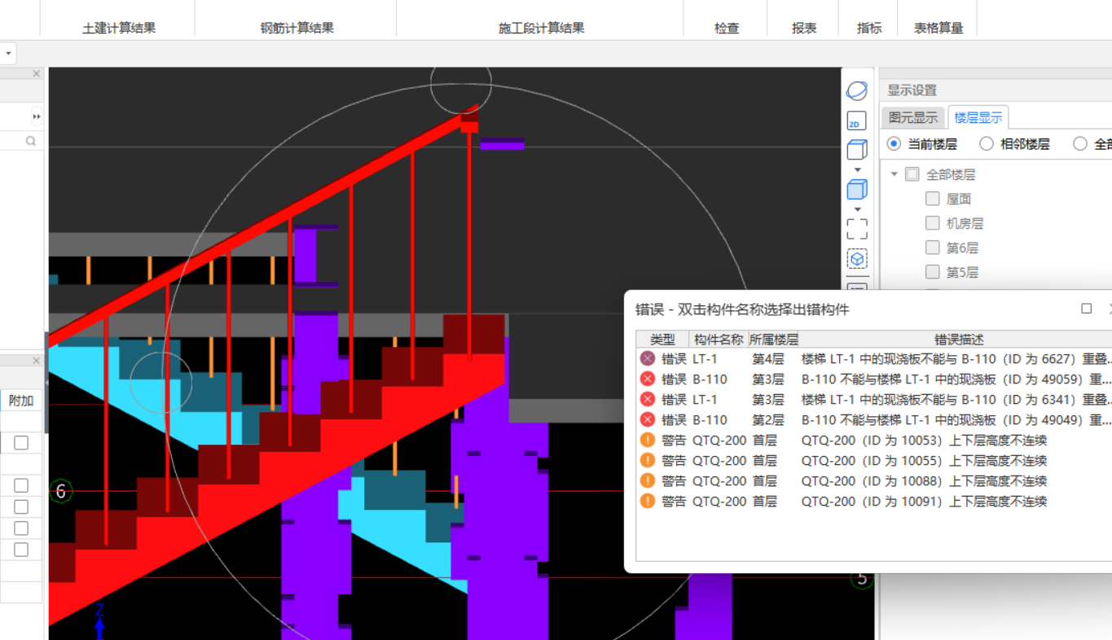The width and height of the screenshot is (1112, 640).
Task: Click the 表格算量 ribbon group label
Action: coord(938,28)
